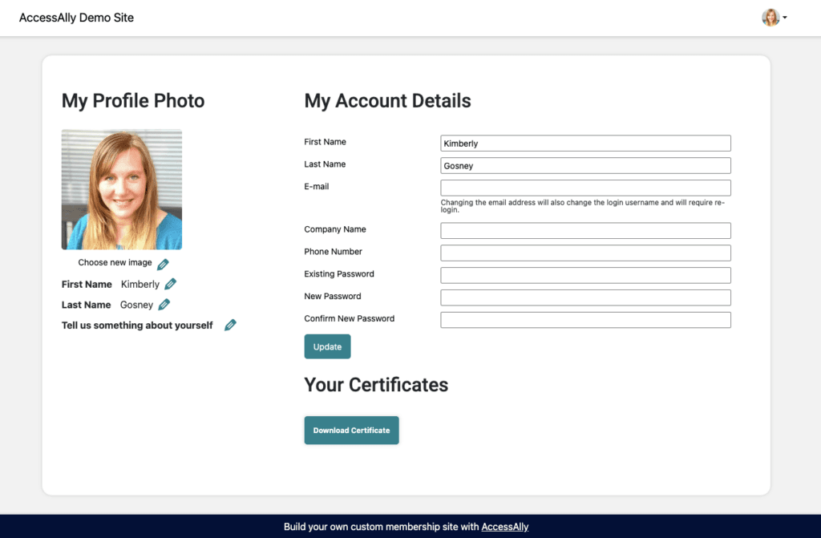Image resolution: width=821 pixels, height=538 pixels.
Task: Click into the Last Name text box
Action: [x=585, y=166]
